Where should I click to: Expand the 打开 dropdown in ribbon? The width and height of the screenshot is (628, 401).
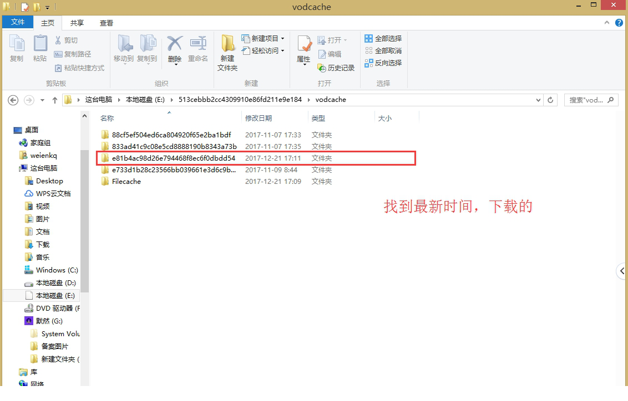pos(346,39)
